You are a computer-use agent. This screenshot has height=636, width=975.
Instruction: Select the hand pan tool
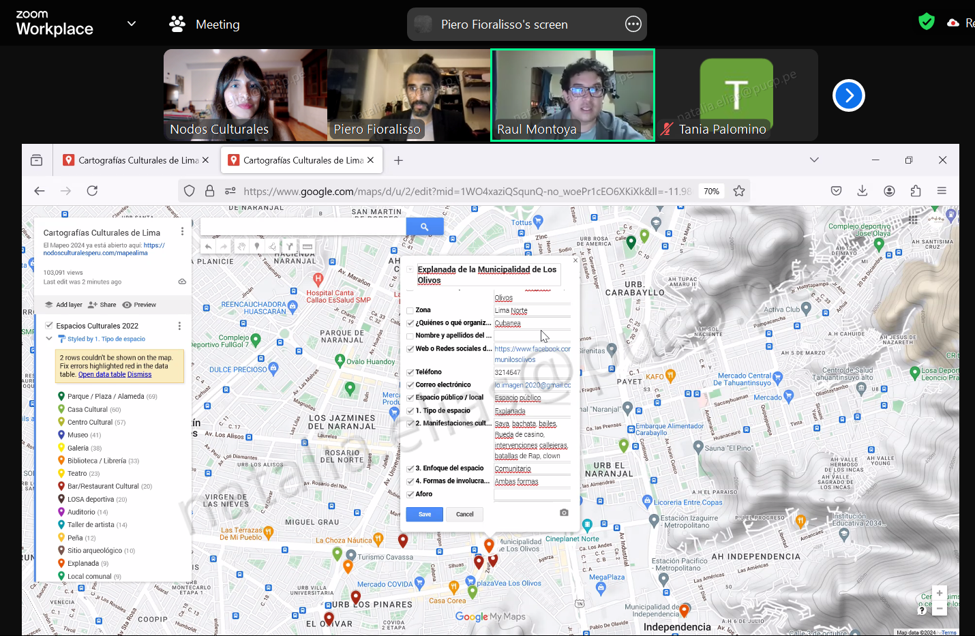click(241, 246)
